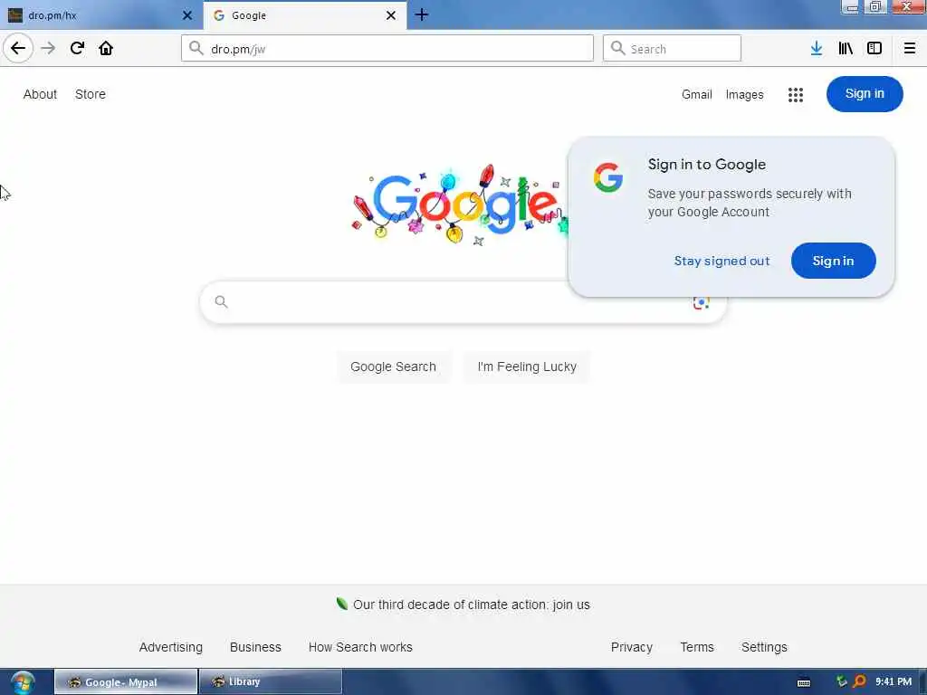Toggle the sidebar view icon
Viewport: 927px width, 695px height.
pos(874,48)
